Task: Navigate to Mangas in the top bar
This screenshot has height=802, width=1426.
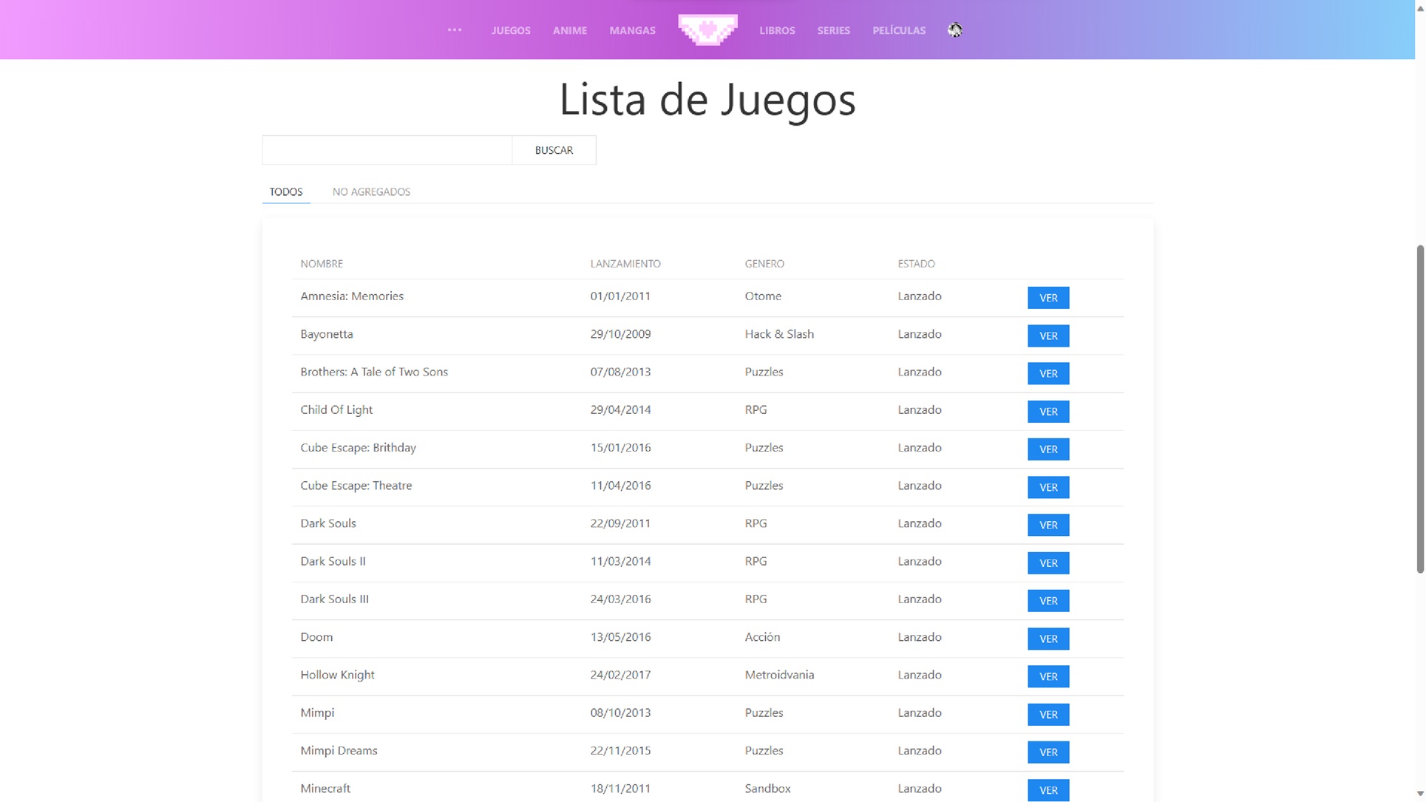Action: [x=632, y=30]
